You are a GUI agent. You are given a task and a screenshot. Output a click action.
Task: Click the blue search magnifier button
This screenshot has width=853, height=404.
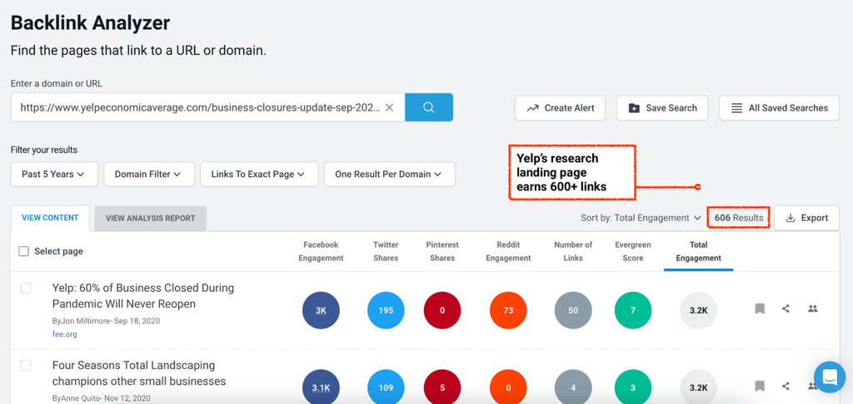click(429, 107)
